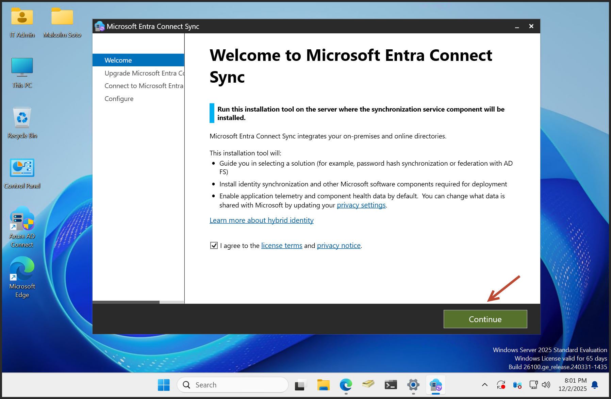
Task: Show hidden icons in system tray
Action: (x=484, y=385)
